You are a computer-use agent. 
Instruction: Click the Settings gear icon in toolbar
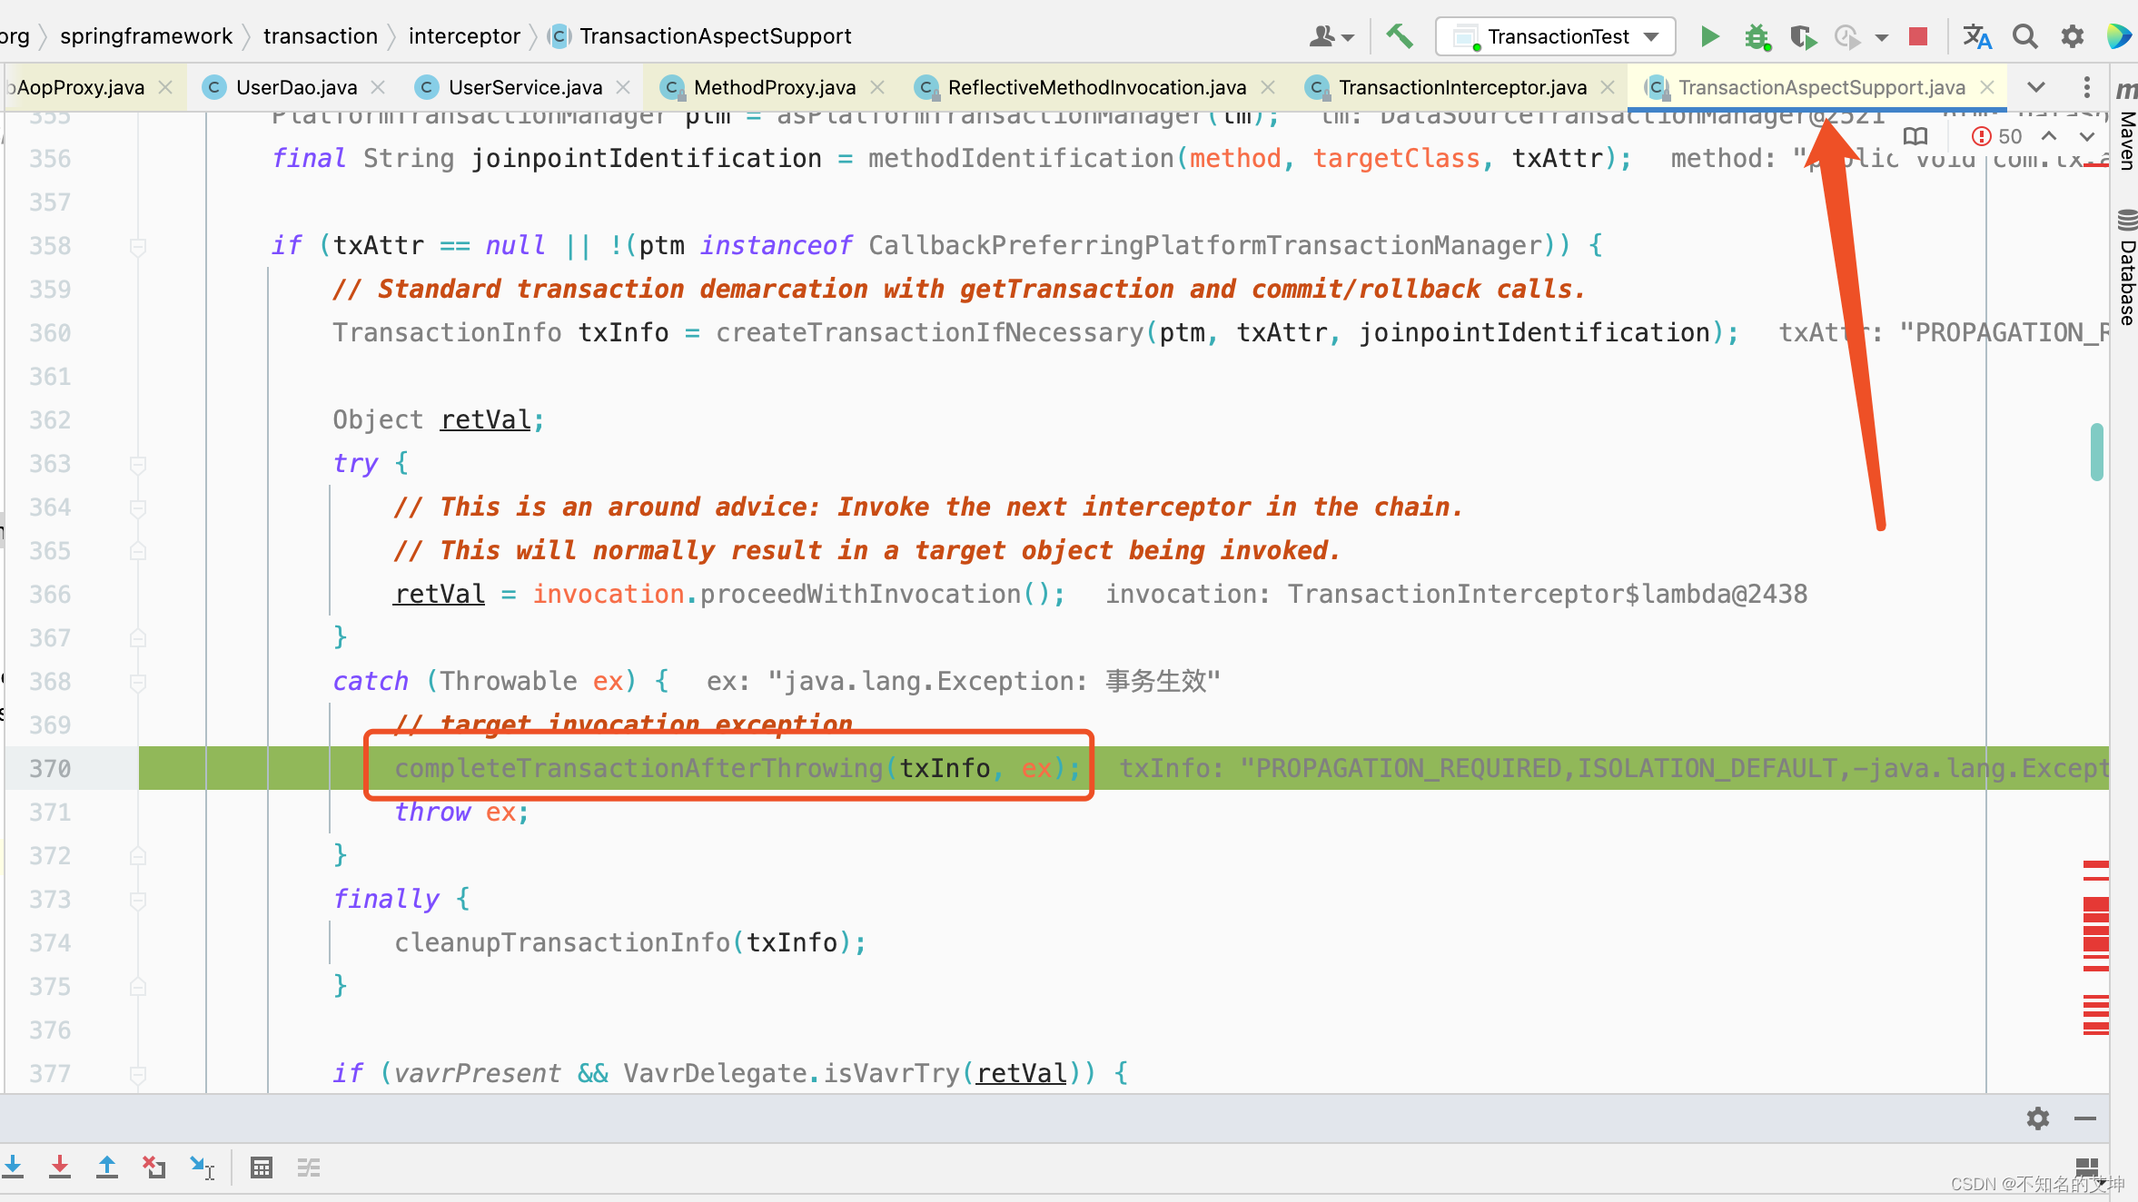click(2072, 35)
